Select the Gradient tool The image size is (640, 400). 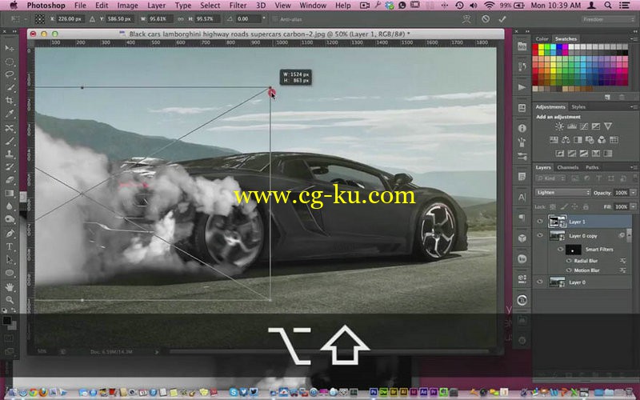9,193
